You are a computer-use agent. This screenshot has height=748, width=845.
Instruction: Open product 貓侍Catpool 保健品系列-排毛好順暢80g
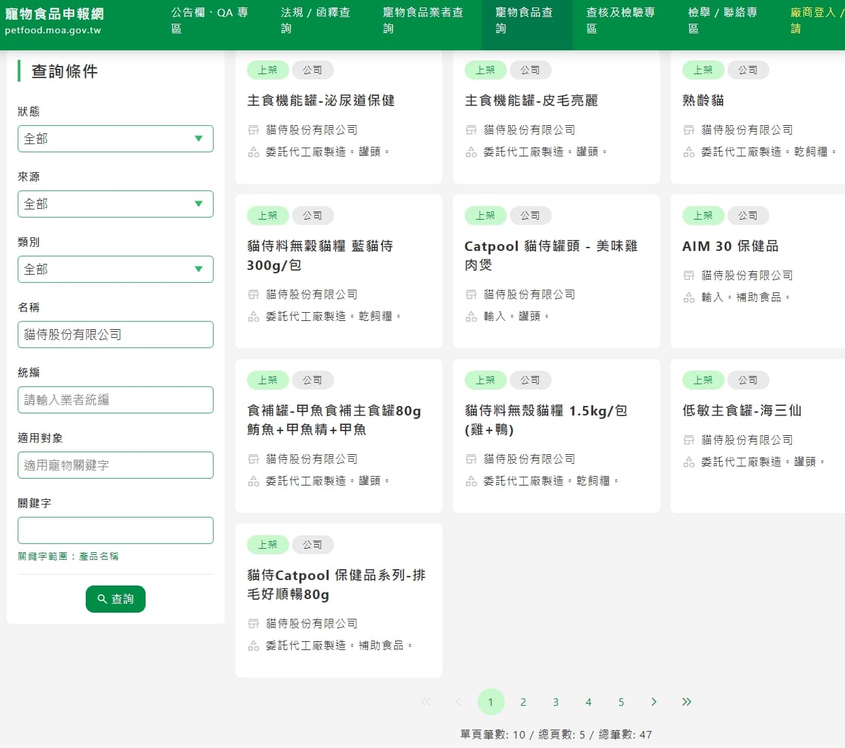click(336, 585)
